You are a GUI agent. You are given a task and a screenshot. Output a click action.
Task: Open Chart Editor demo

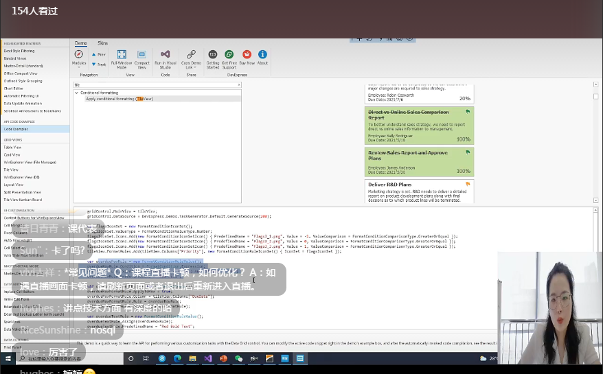[x=14, y=89]
